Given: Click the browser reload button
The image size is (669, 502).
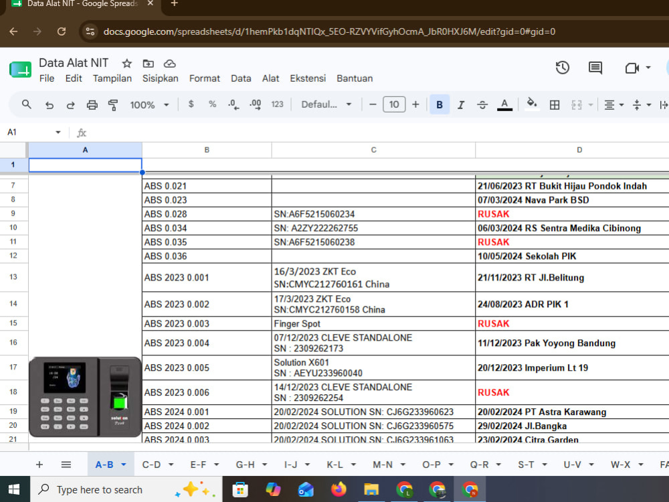Looking at the screenshot, I should (62, 31).
